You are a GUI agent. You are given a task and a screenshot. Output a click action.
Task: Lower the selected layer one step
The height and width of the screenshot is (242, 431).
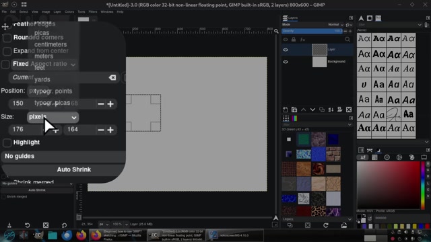pyautogui.click(x=312, y=110)
